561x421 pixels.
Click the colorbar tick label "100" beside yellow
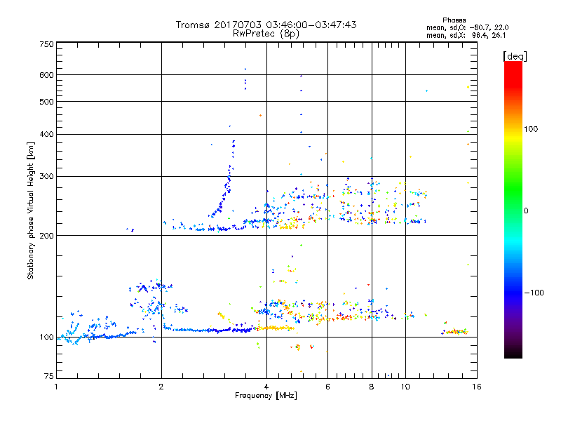[x=531, y=129]
